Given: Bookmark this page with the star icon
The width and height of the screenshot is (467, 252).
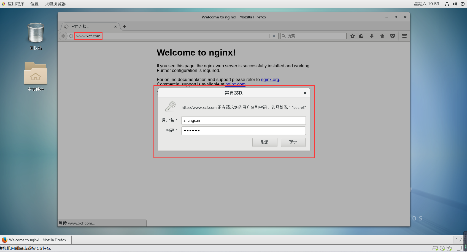Looking at the screenshot, I should [x=352, y=36].
